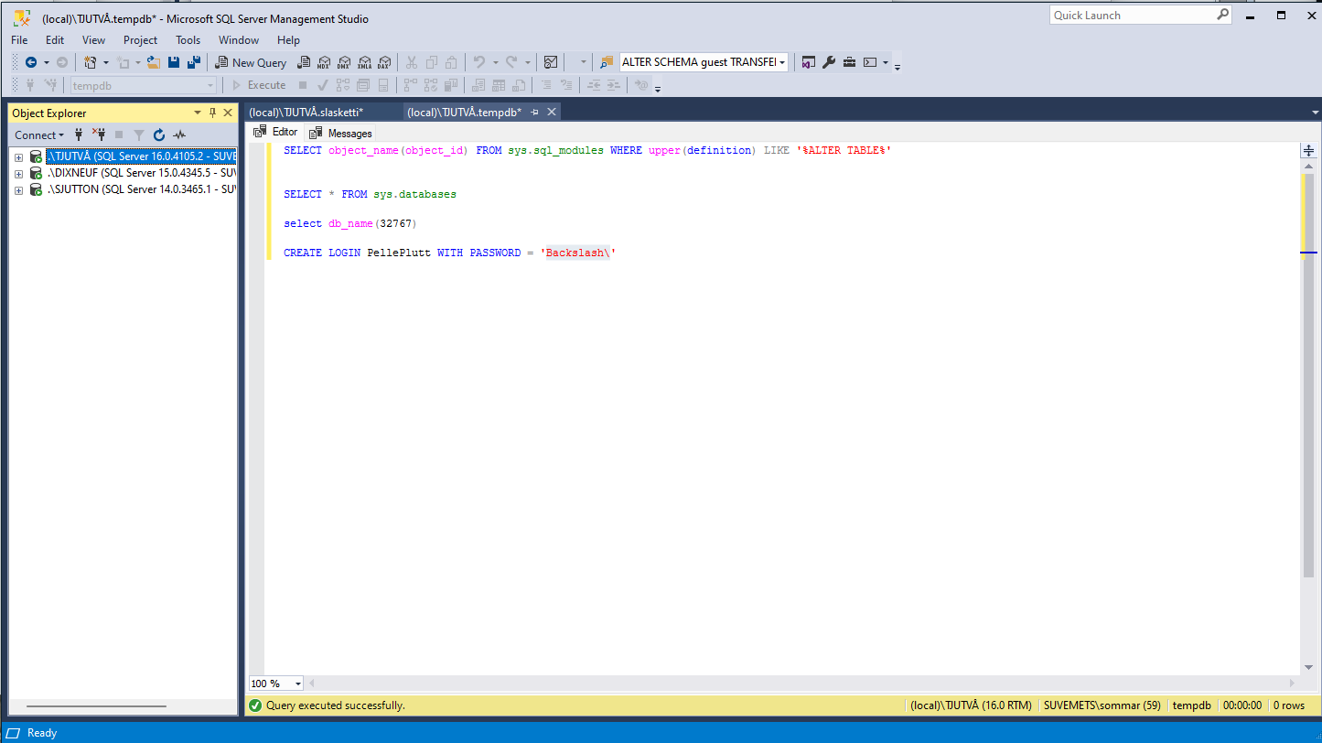Open an Analysis Services XMLA query
Screen dimensions: 1322x743
[364, 62]
